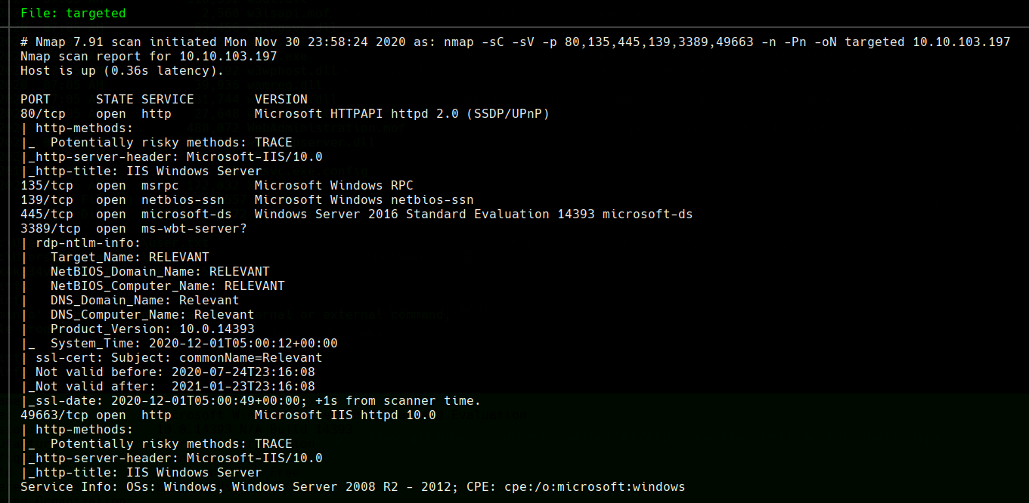Click the PORT column header
This screenshot has height=503, width=1029.
click(36, 100)
